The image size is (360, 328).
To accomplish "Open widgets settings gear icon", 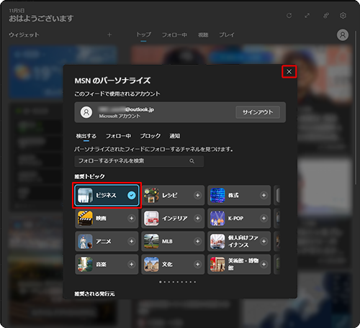I will pyautogui.click(x=343, y=16).
